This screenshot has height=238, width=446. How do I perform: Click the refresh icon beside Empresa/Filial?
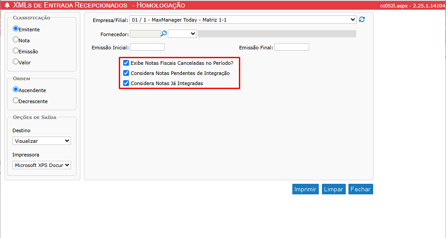[x=362, y=19]
